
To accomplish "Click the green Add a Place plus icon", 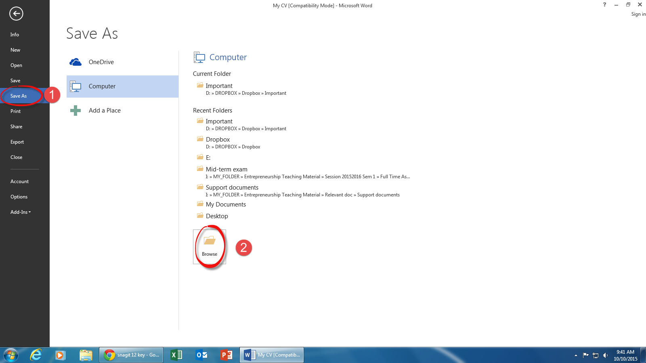I will pos(76,110).
